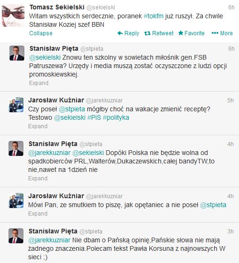
Task: Retweet Tomasz Sekielski's tweet
Action: [x=159, y=33]
